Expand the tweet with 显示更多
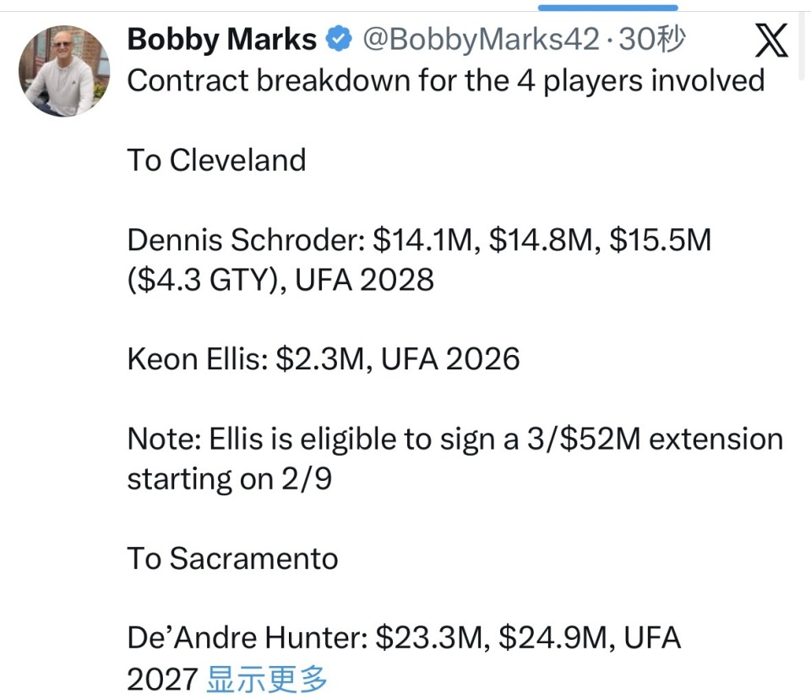The height and width of the screenshot is (699, 811). tap(267, 678)
